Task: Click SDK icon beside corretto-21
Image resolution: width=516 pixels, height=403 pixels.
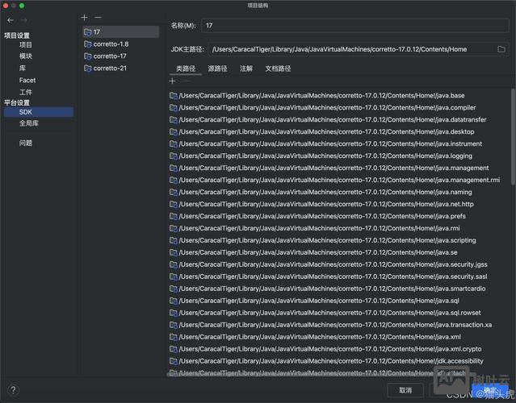Action: (x=88, y=69)
